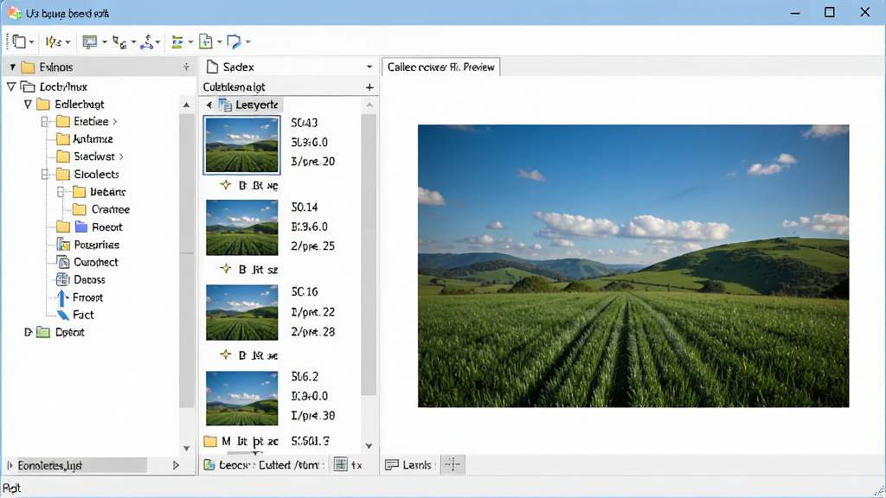Click the value text 3/pre.20
The height and width of the screenshot is (498, 886).
pos(313,162)
